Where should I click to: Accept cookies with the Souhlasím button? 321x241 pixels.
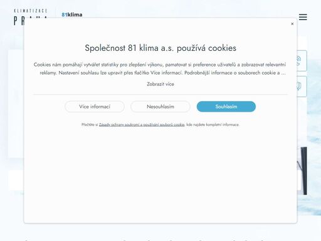coord(226,107)
